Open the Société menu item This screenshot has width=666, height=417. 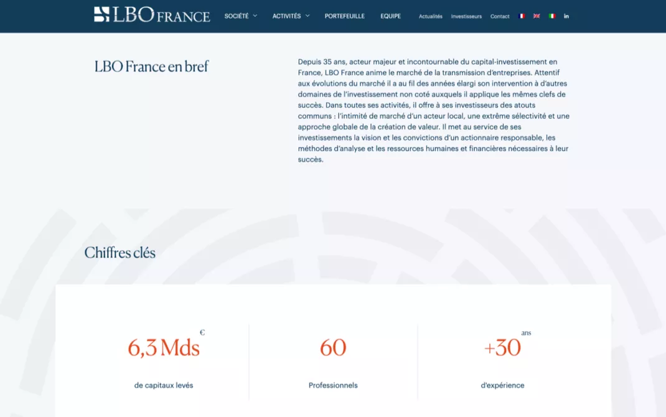point(236,16)
